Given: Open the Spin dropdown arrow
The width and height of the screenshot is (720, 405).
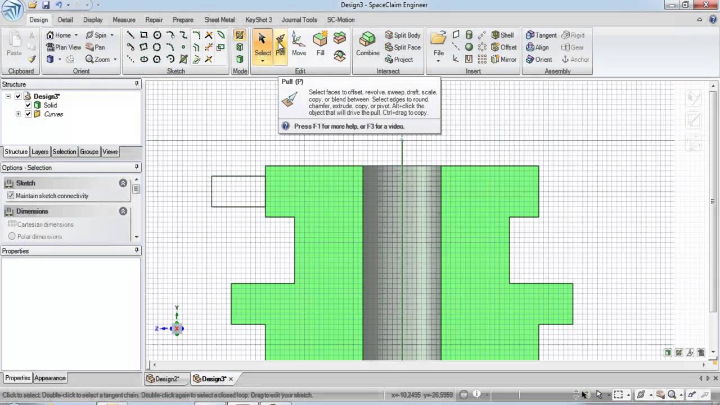Looking at the screenshot, I should coord(112,35).
